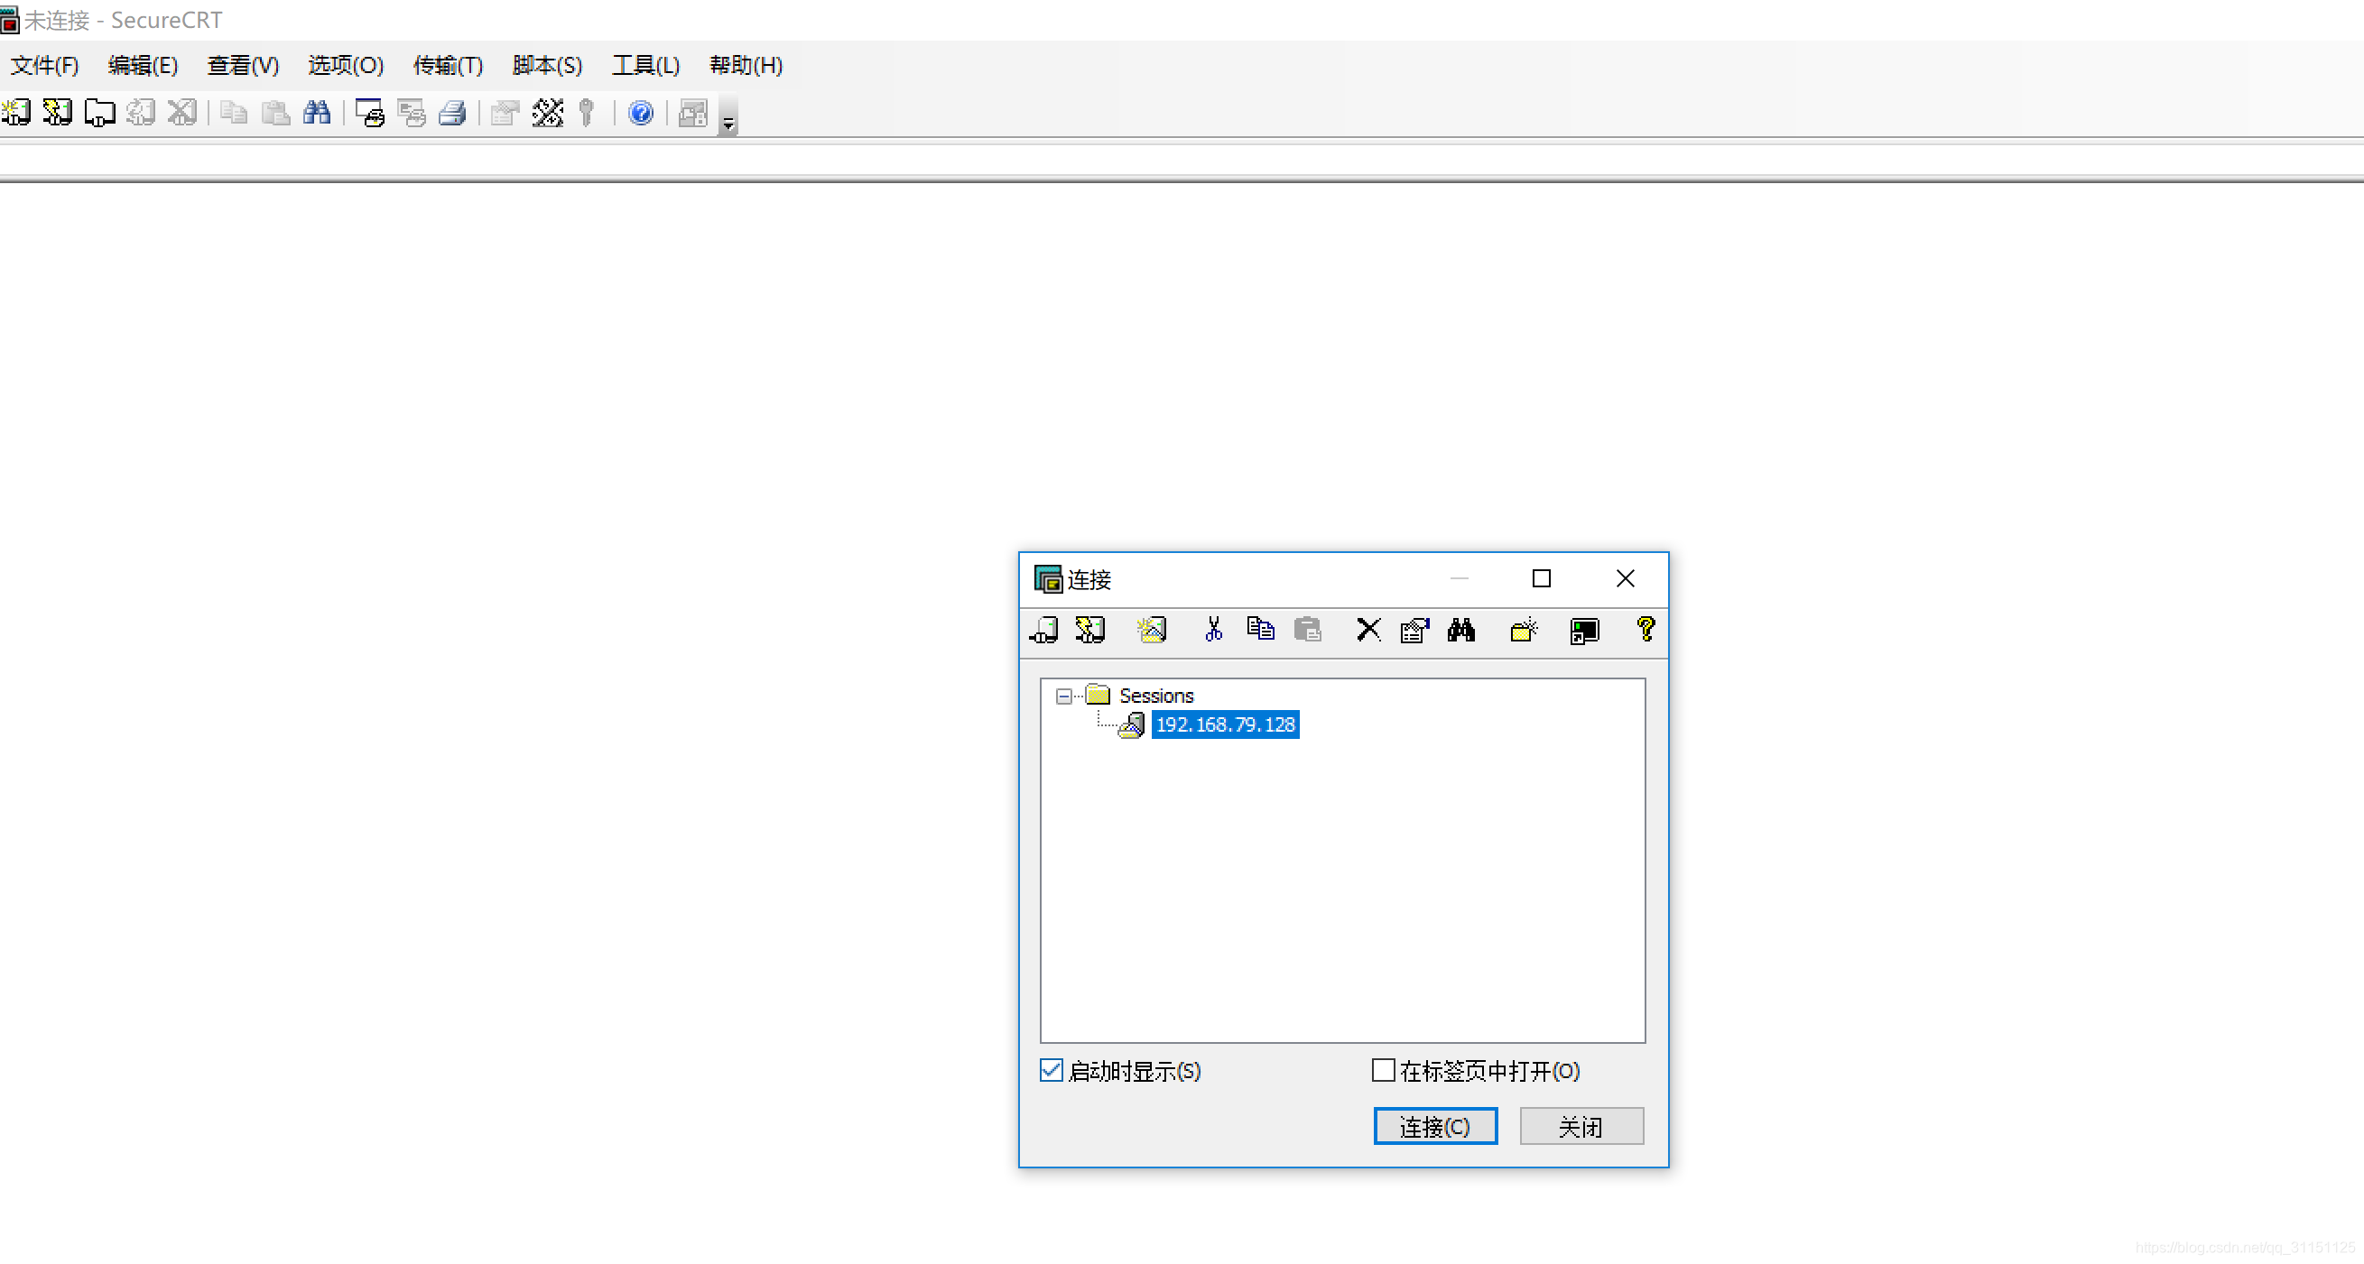Click grayed Copy icon in main toolbar

[234, 113]
